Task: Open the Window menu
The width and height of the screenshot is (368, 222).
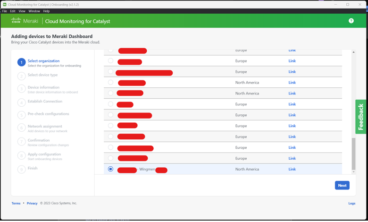Action: pos(34,11)
